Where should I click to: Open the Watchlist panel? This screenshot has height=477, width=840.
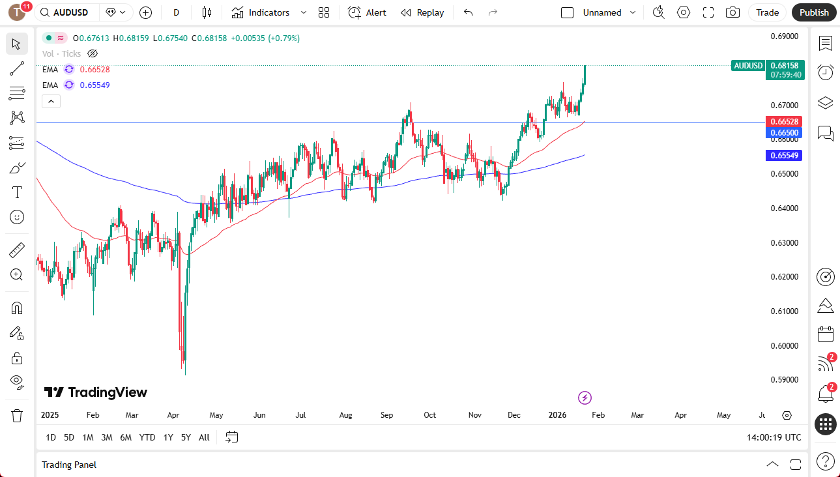coord(825,43)
